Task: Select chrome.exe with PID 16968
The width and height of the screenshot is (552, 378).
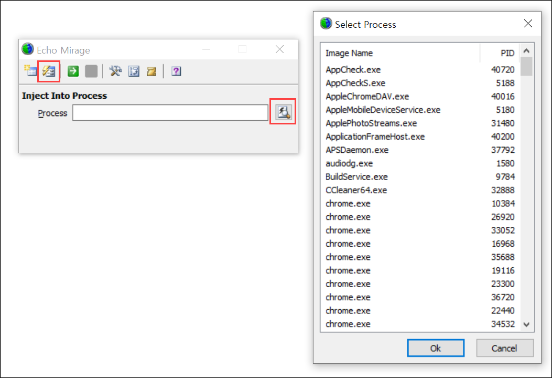Action: pyautogui.click(x=420, y=244)
